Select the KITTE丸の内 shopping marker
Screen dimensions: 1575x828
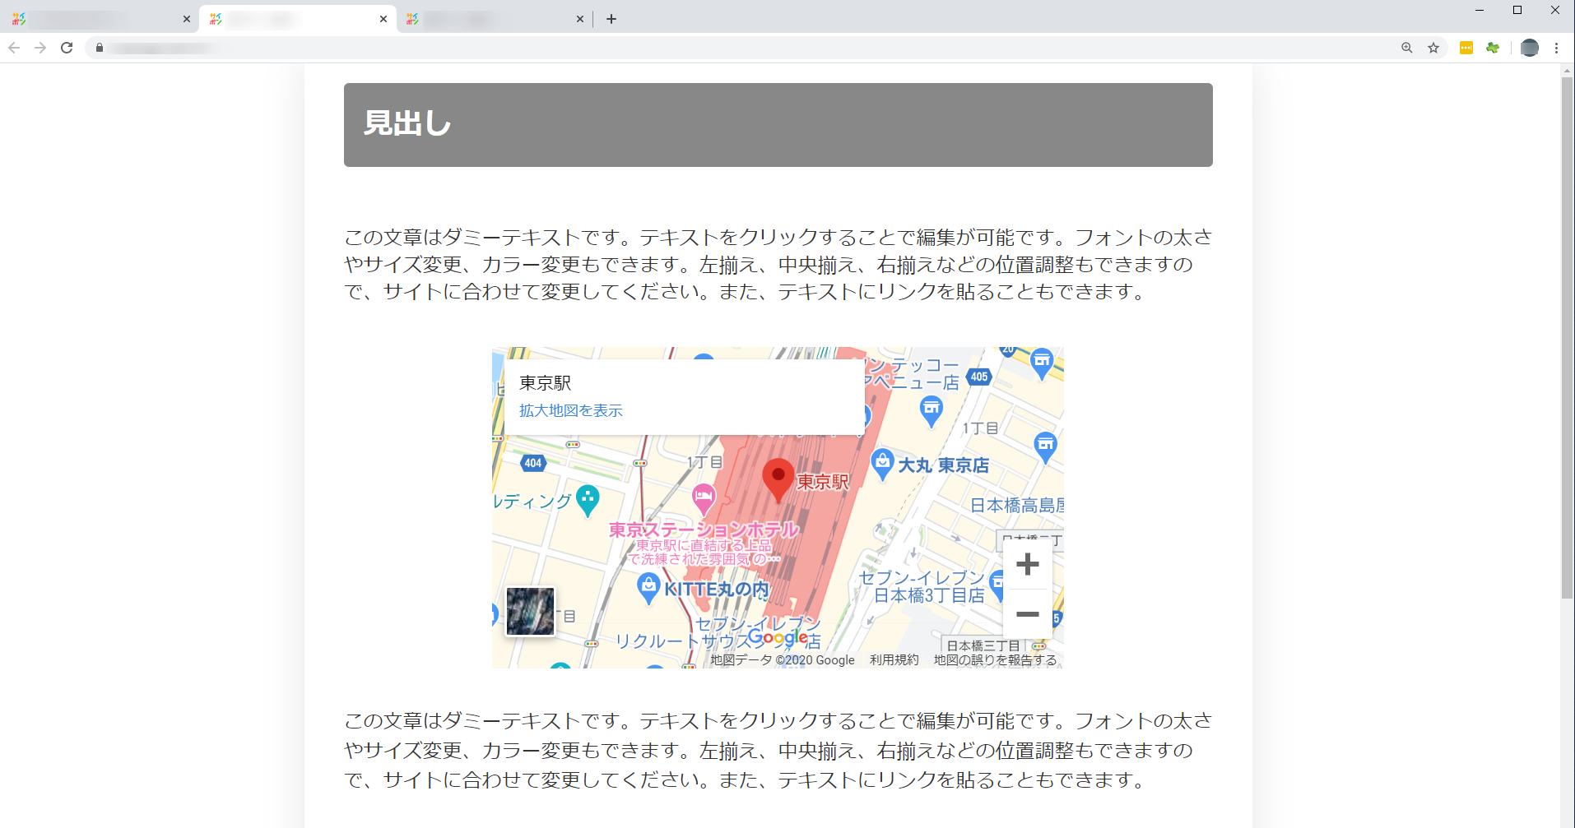coord(649,588)
